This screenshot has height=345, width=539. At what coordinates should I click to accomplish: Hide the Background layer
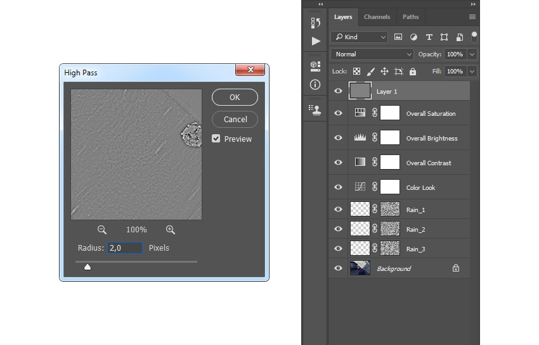338,268
